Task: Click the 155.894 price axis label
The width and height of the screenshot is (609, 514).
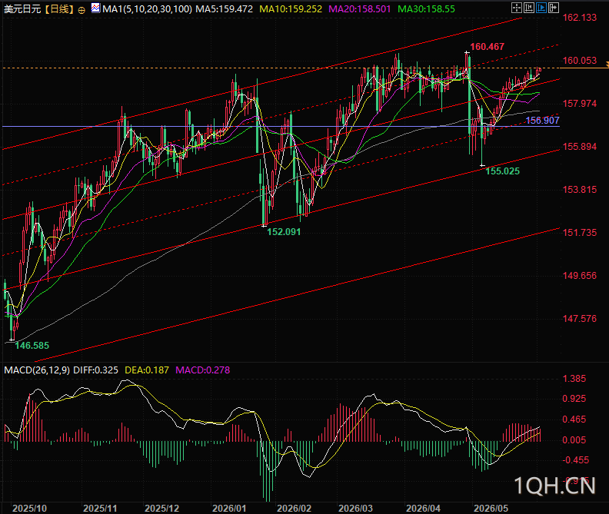Action: [x=580, y=146]
